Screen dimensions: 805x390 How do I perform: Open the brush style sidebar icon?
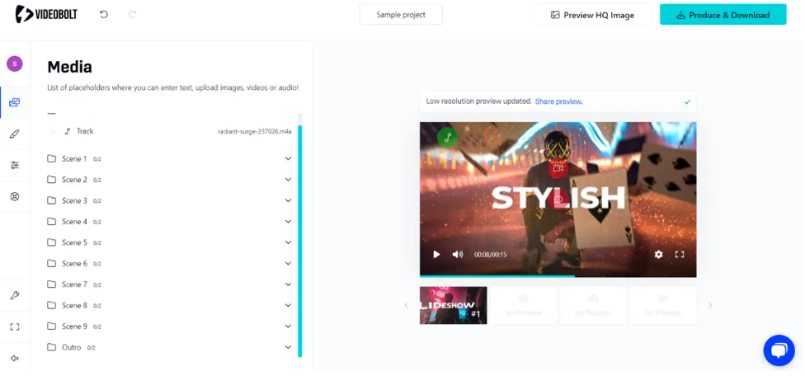[x=14, y=134]
